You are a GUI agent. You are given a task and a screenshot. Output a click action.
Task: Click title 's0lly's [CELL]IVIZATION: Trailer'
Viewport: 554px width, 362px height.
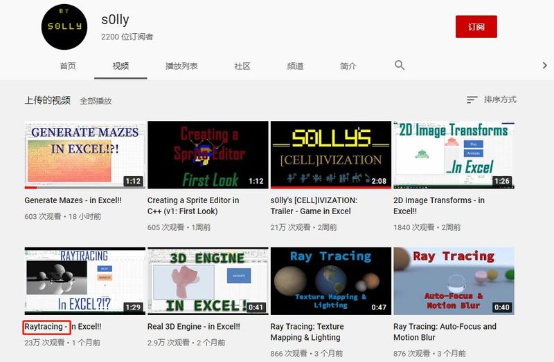coord(314,205)
